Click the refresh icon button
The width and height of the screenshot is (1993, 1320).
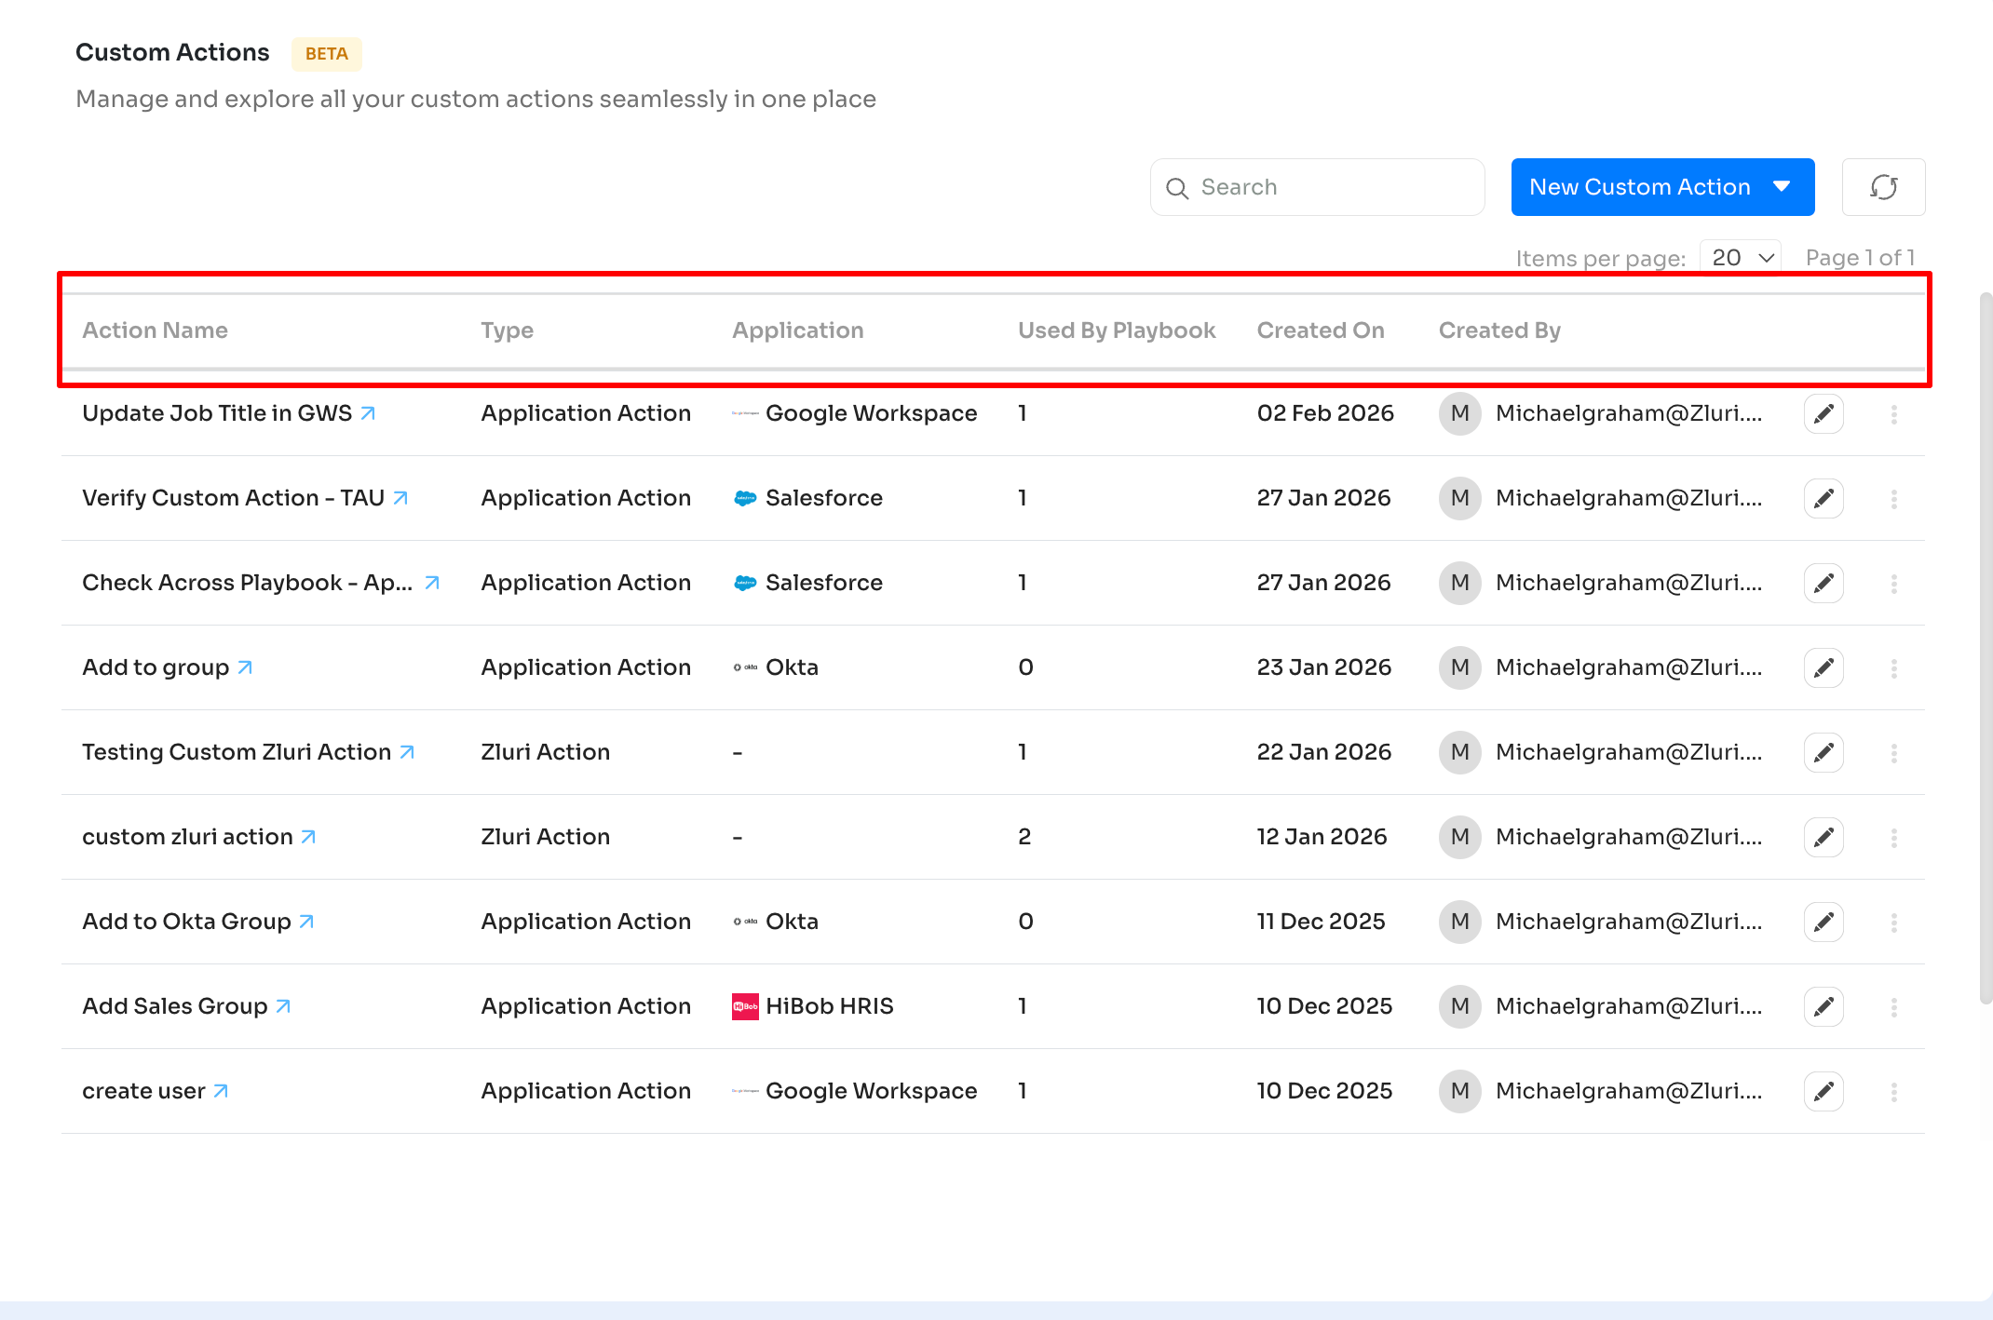point(1883,187)
